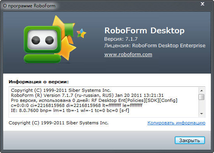The width and height of the screenshot is (214, 153).
Task: Click scrollbar up arrow in version info
Action: click(202, 91)
